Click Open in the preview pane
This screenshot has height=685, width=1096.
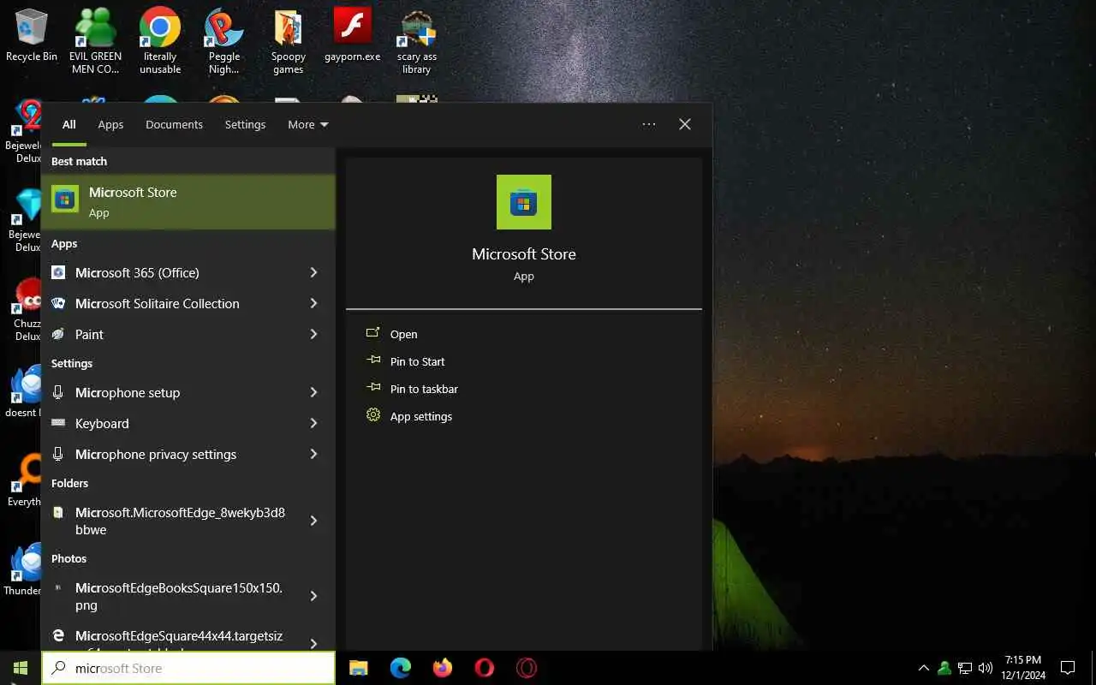coord(403,334)
